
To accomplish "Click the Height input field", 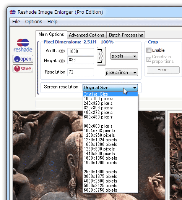I will [81, 60].
